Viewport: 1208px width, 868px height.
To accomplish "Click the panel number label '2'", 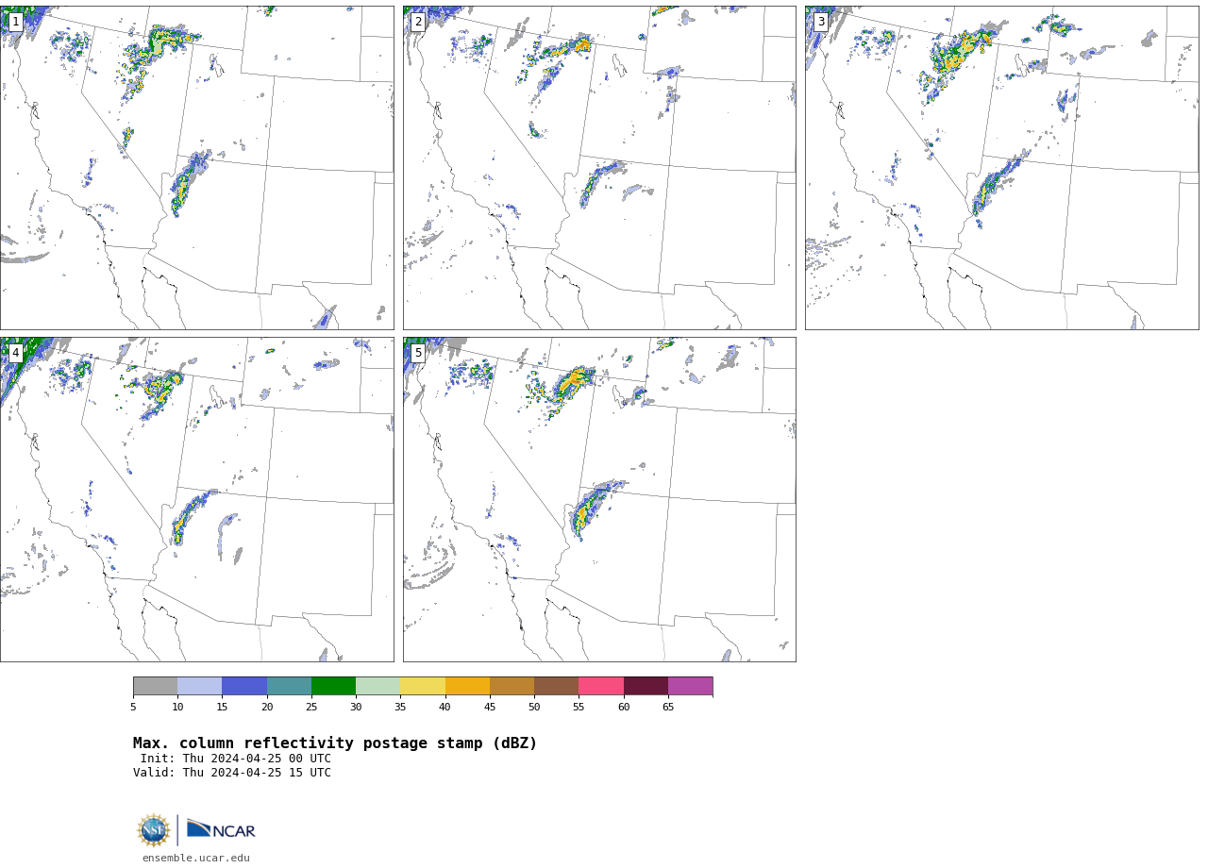I will click(x=418, y=22).
